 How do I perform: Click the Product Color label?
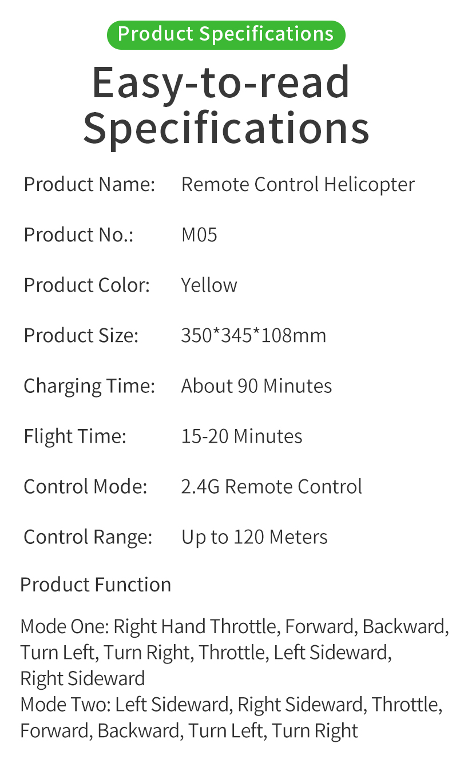[x=87, y=285]
